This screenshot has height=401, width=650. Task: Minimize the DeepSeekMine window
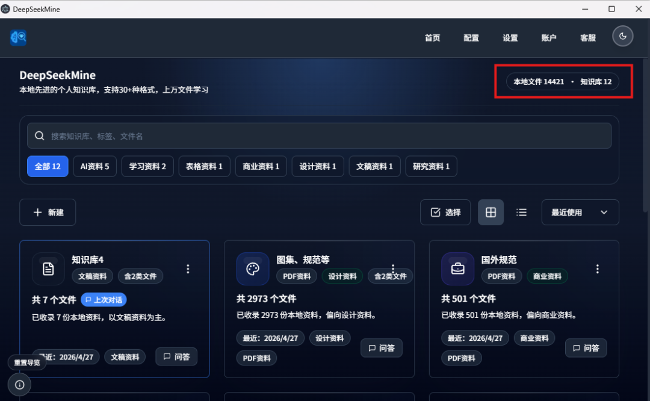click(585, 9)
